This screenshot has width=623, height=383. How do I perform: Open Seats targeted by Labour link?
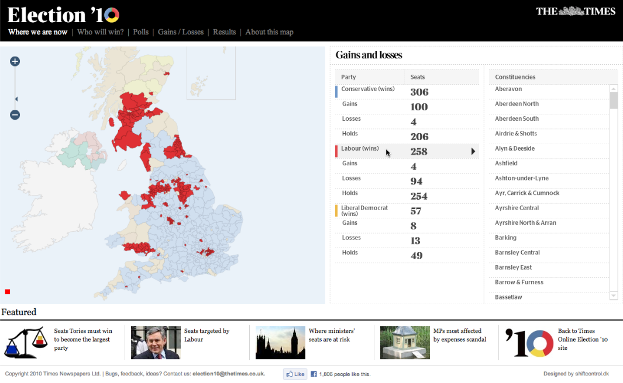coord(207,335)
